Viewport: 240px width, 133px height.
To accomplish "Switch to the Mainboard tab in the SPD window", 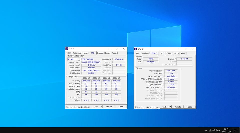I will [77, 53].
